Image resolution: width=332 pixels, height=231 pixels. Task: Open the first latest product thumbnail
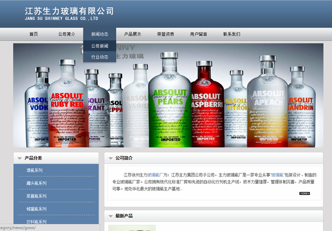[x=132, y=228]
